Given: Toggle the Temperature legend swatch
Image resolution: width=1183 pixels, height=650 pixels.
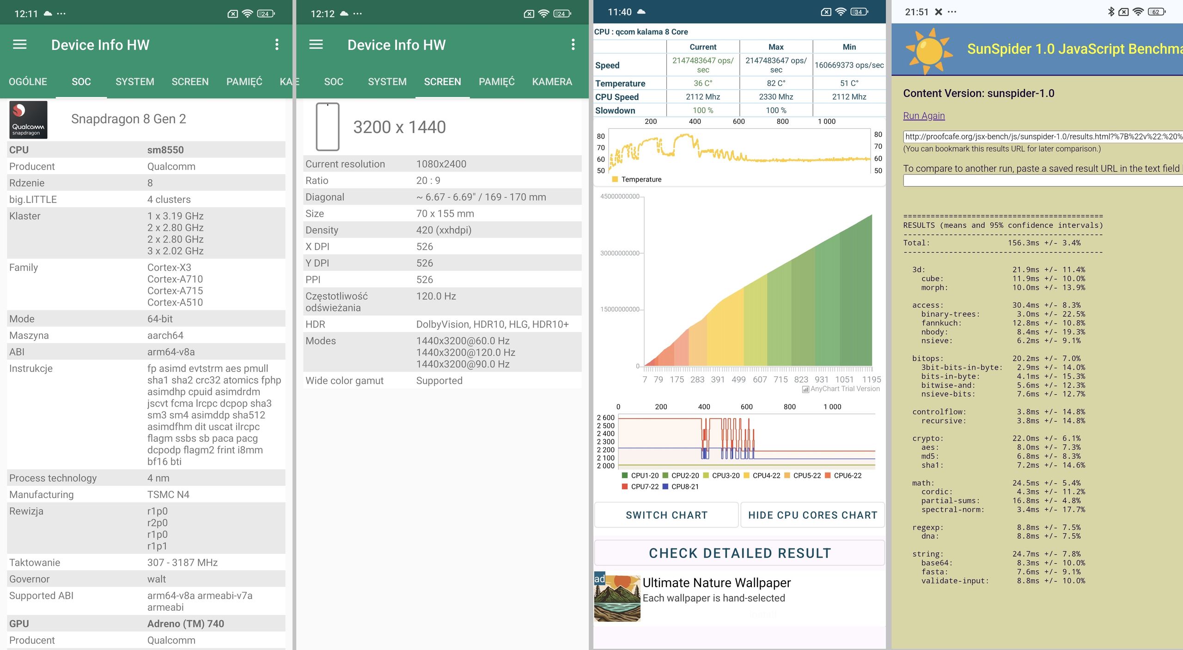Looking at the screenshot, I should 615,179.
